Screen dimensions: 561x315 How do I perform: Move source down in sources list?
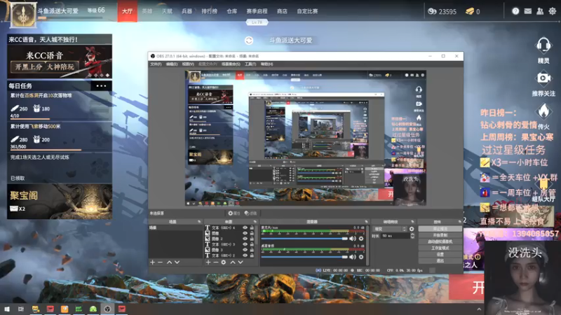pyautogui.click(x=241, y=262)
